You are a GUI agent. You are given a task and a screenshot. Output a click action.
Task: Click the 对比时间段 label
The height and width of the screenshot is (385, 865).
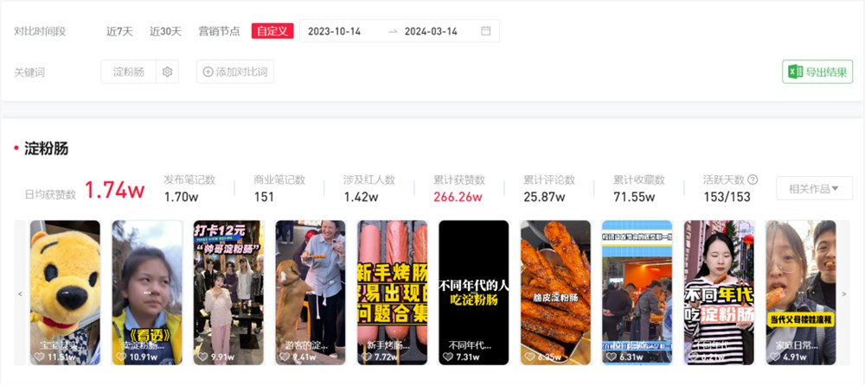click(40, 31)
